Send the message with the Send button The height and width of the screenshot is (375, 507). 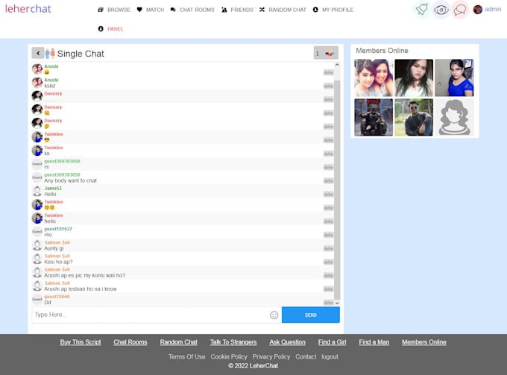311,315
